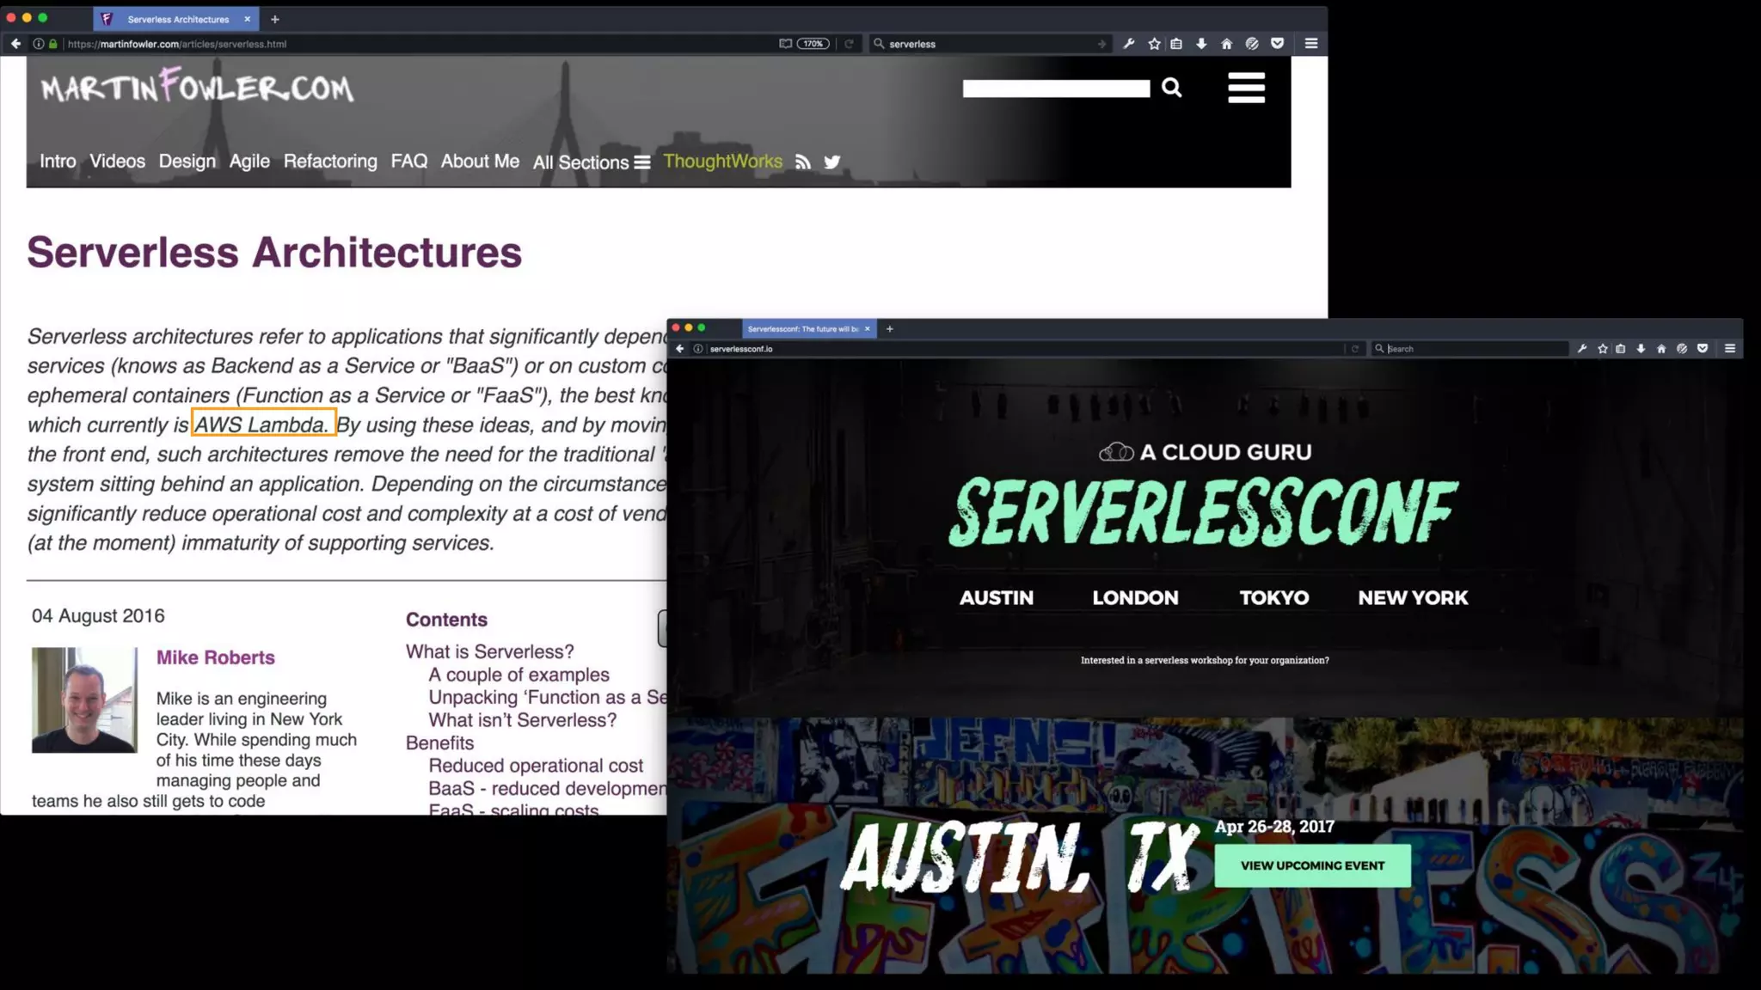Select the TOKYO conference location

pos(1273,598)
